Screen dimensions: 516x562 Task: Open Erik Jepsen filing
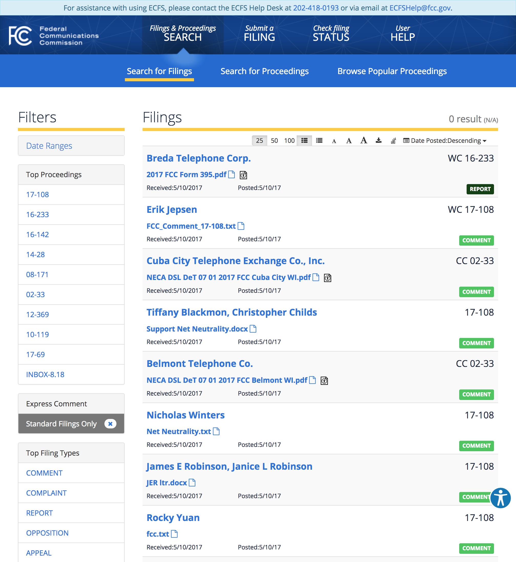(172, 209)
